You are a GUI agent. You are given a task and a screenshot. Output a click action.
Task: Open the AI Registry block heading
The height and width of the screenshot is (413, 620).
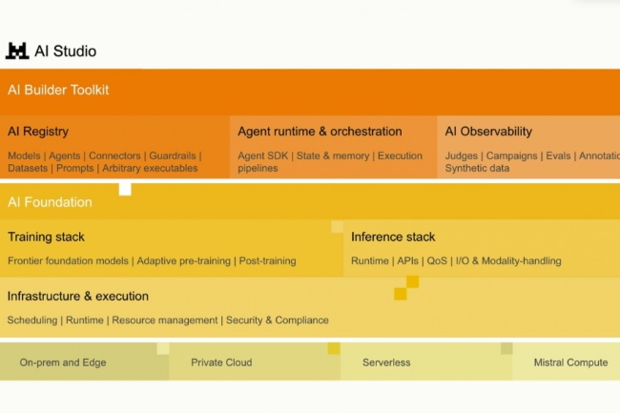pos(38,132)
